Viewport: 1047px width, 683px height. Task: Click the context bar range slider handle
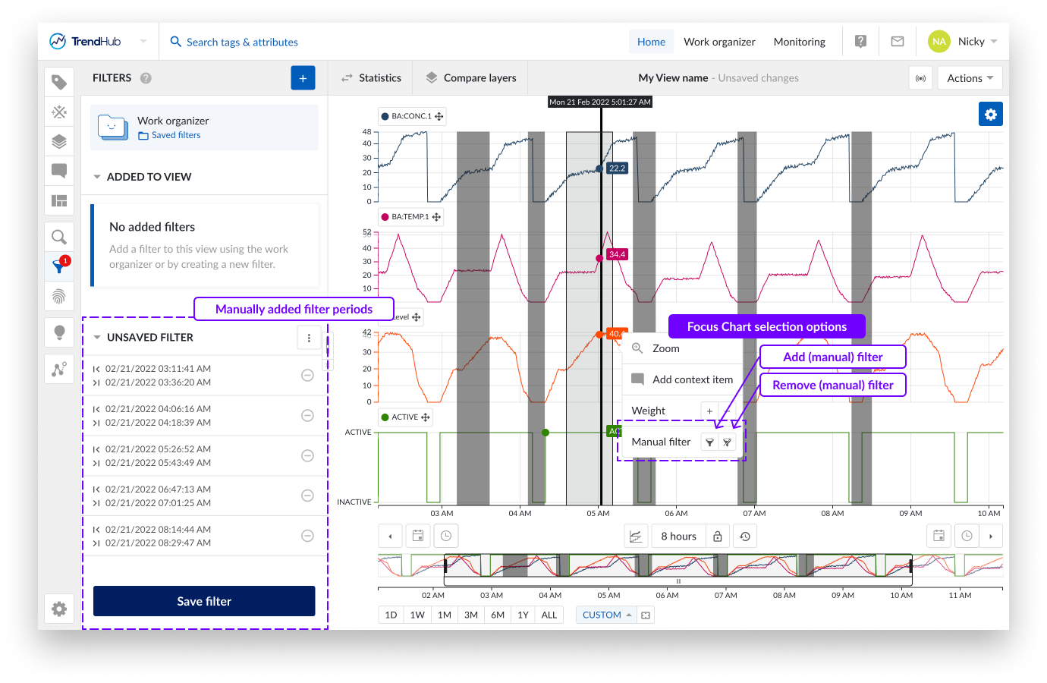tap(678, 582)
